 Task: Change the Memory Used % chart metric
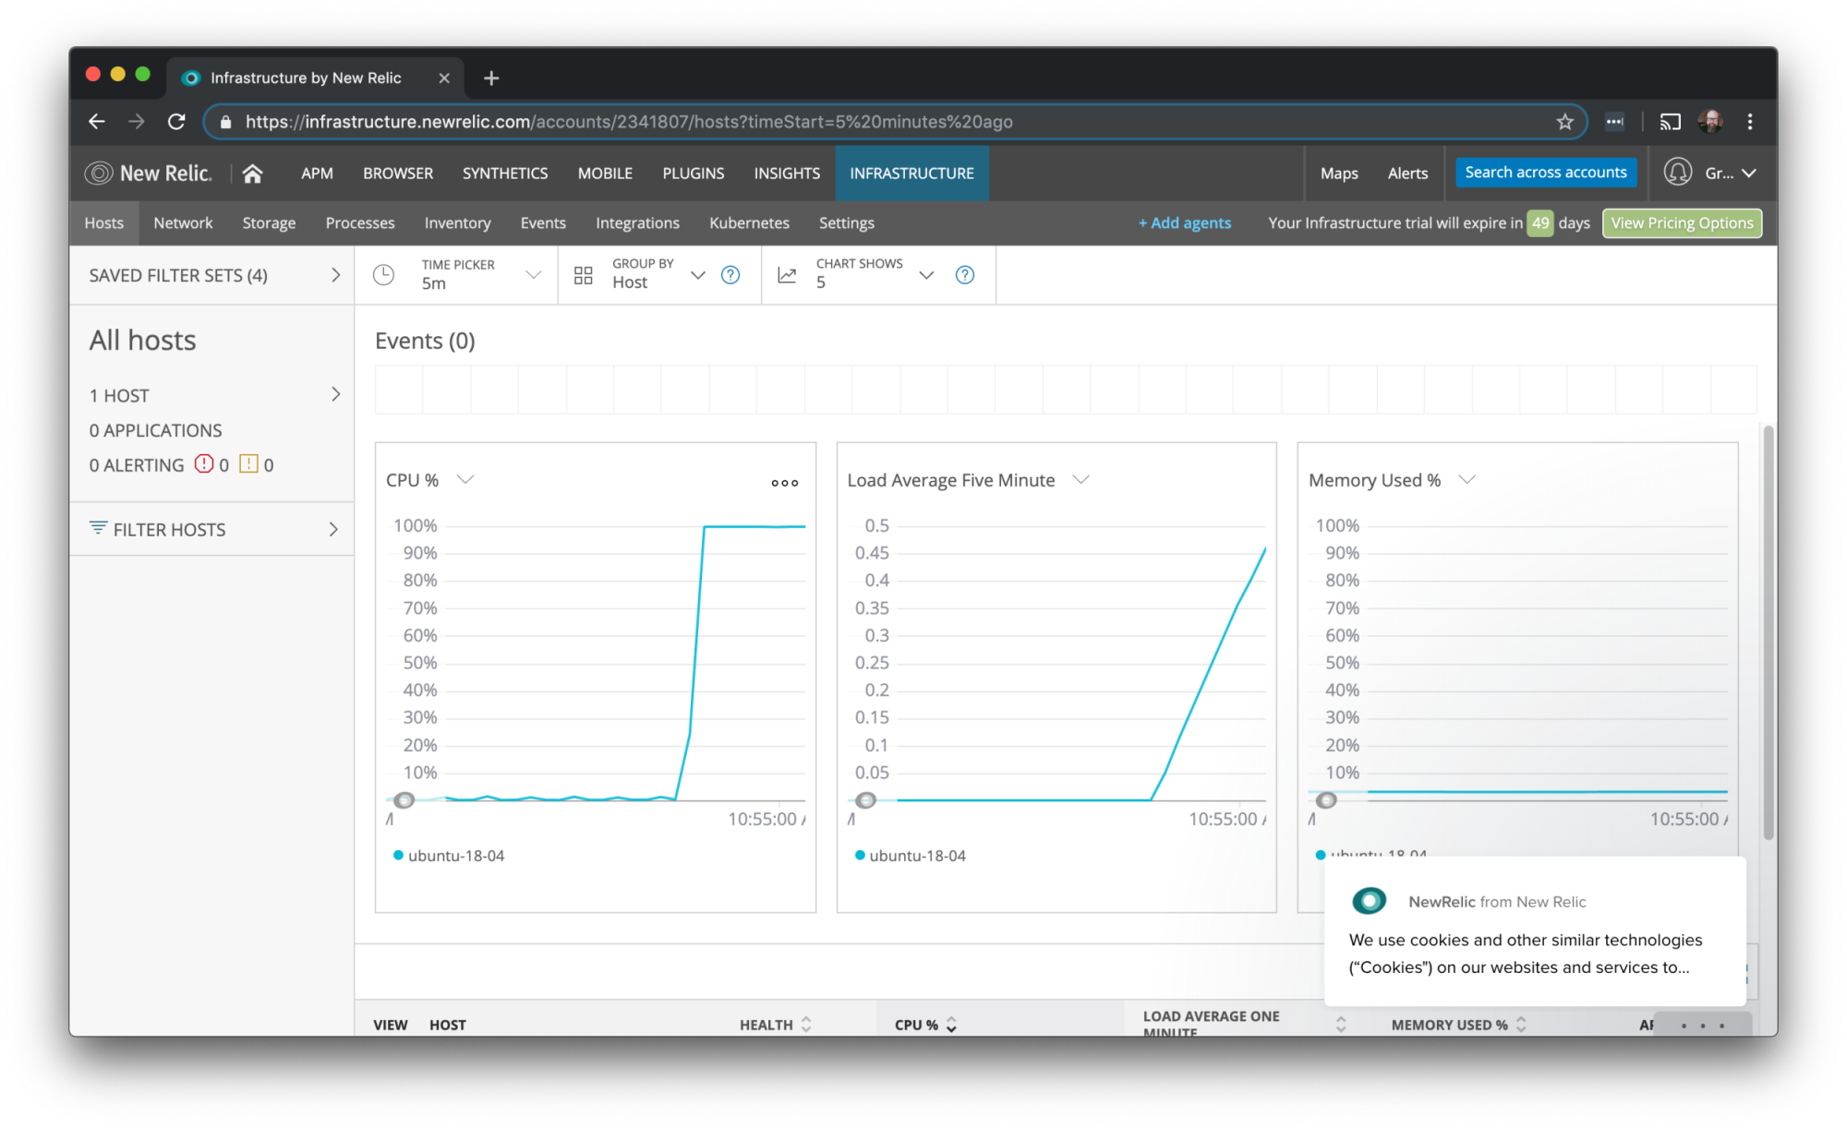(x=1467, y=480)
